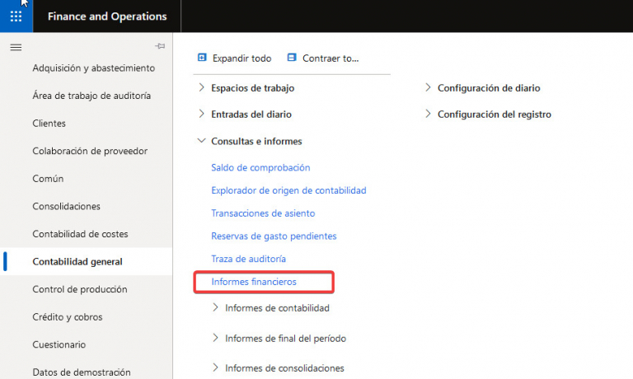Expand Configuración del registro section
Image resolution: width=633 pixels, height=379 pixels.
tap(429, 115)
